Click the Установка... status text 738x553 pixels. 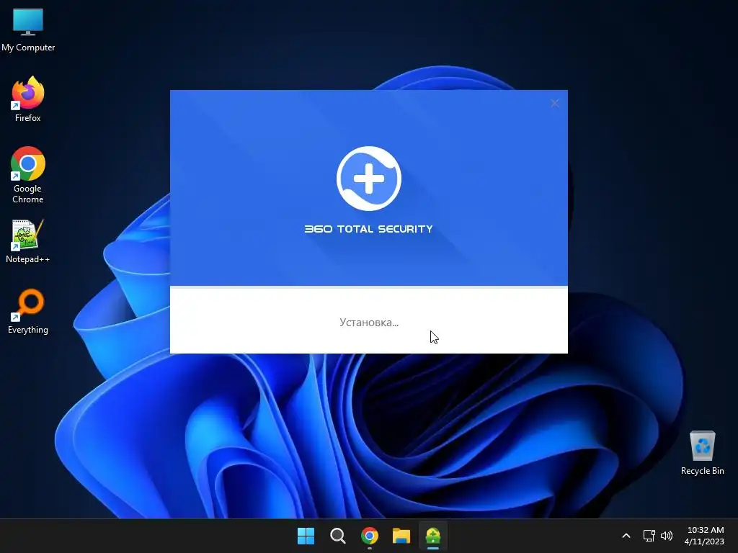click(369, 323)
